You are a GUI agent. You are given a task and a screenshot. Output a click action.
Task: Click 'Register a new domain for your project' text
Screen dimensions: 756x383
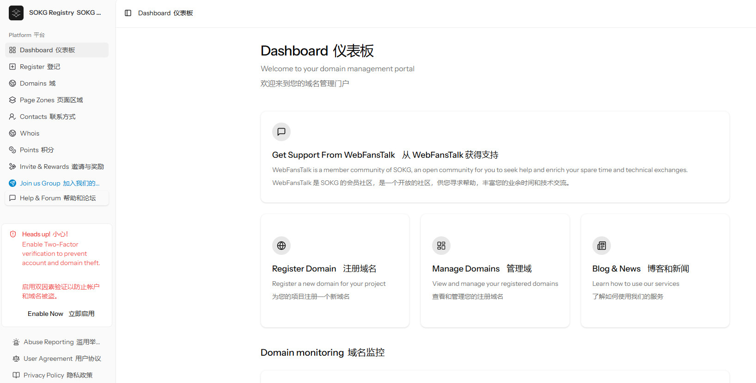(329, 284)
